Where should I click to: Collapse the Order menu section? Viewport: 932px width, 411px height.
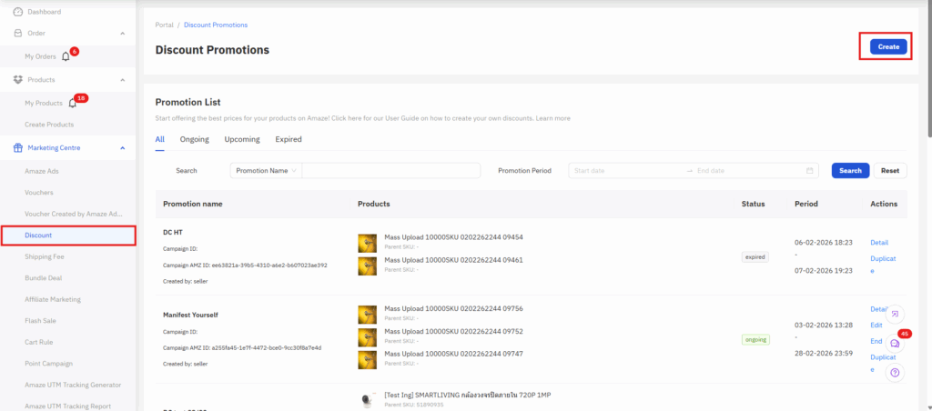pos(123,34)
